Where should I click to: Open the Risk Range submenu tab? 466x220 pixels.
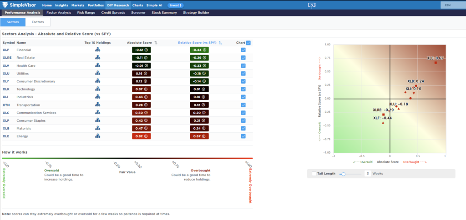(x=86, y=13)
